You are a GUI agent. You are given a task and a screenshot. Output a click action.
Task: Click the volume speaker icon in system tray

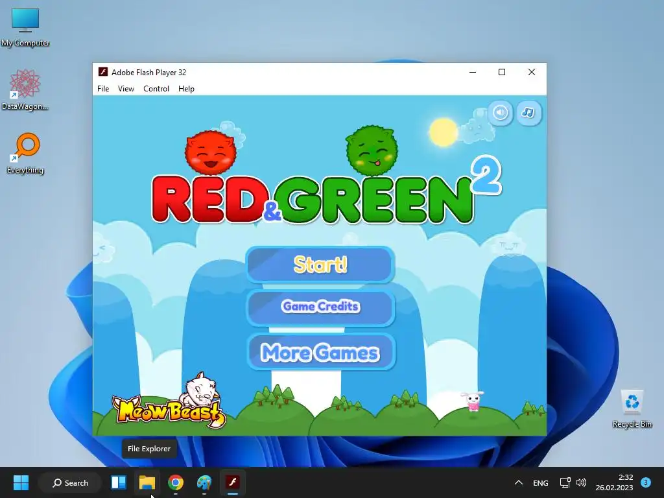pyautogui.click(x=581, y=482)
